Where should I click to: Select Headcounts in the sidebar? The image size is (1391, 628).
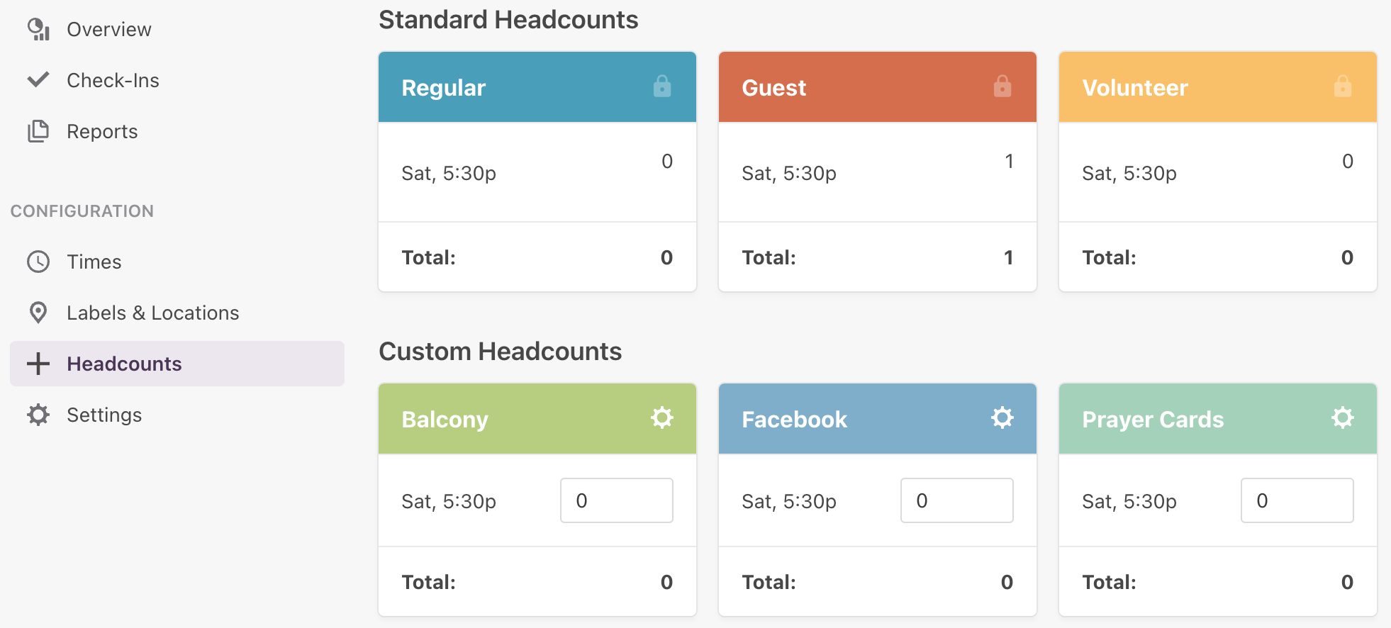click(x=177, y=364)
